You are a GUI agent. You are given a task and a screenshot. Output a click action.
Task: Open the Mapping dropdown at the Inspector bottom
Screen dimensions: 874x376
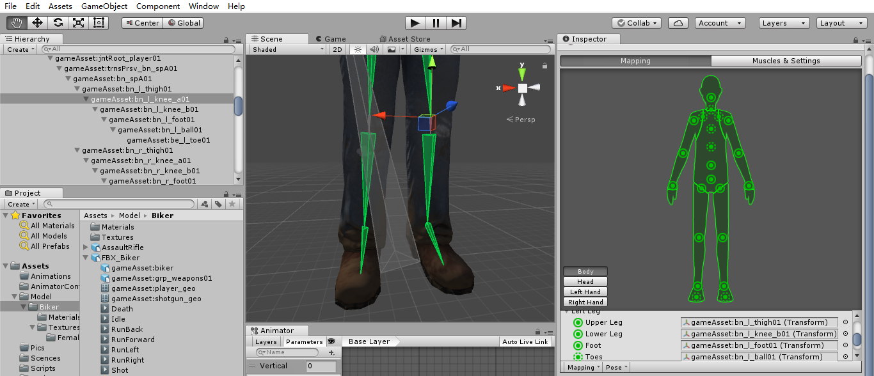(x=584, y=367)
